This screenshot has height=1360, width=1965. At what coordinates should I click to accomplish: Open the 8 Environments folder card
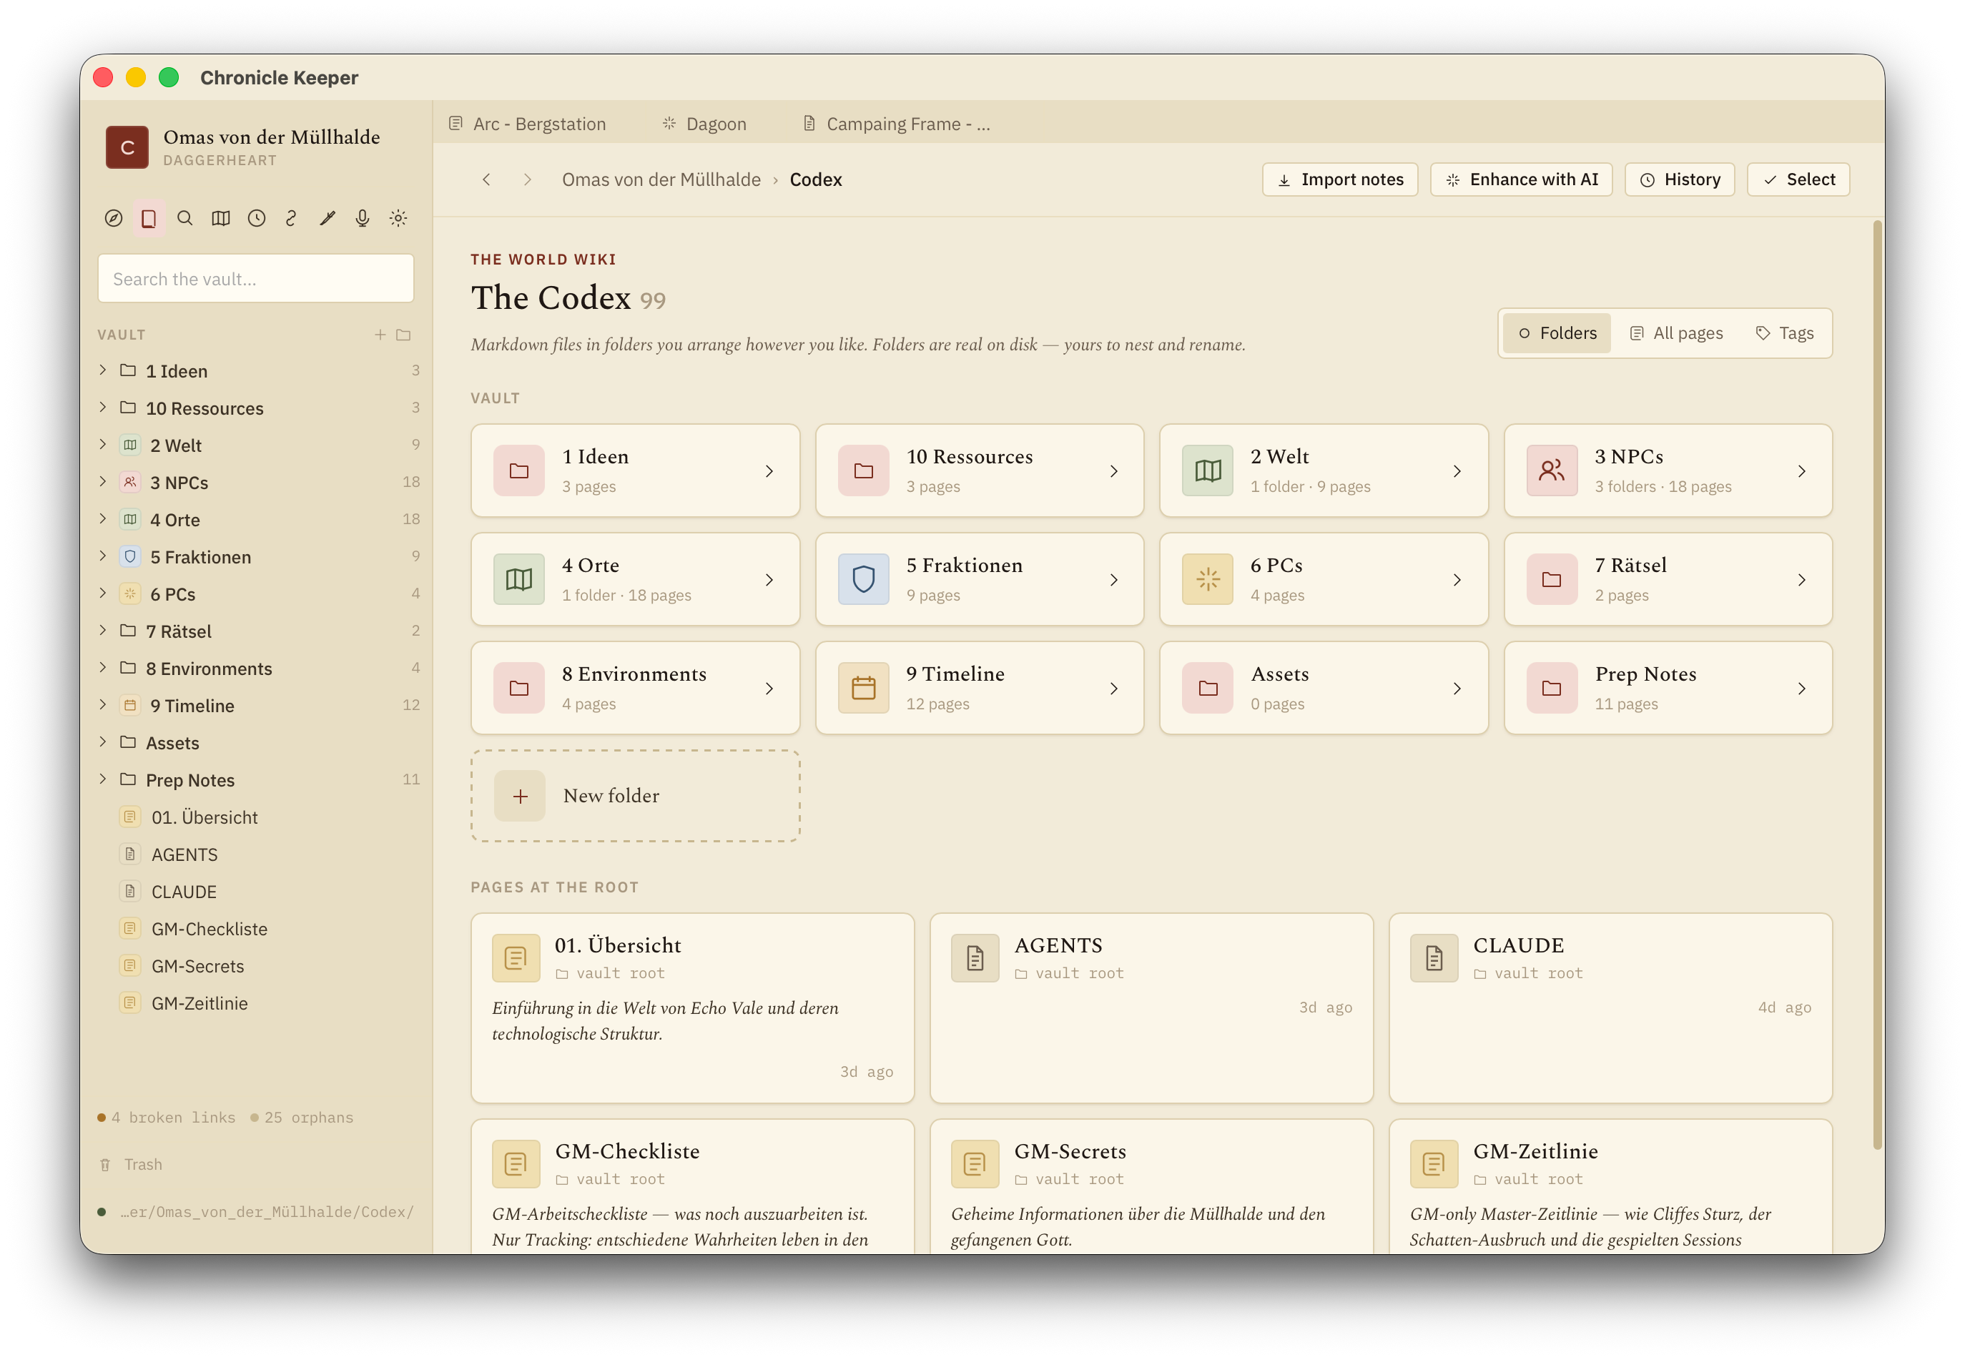tap(635, 688)
